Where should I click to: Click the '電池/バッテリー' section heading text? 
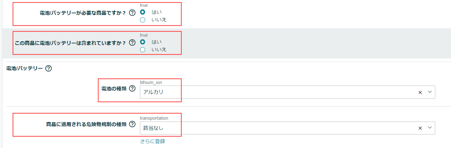24,68
